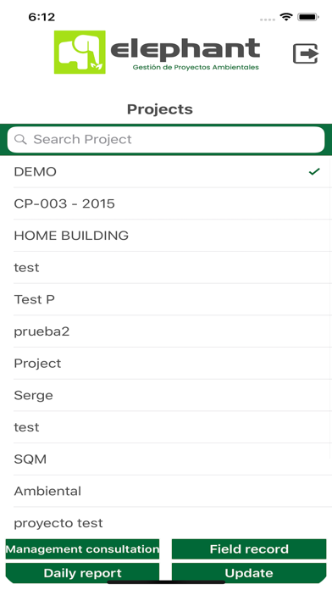The width and height of the screenshot is (332, 590).
Task: Select the Serge project
Action: point(166,396)
